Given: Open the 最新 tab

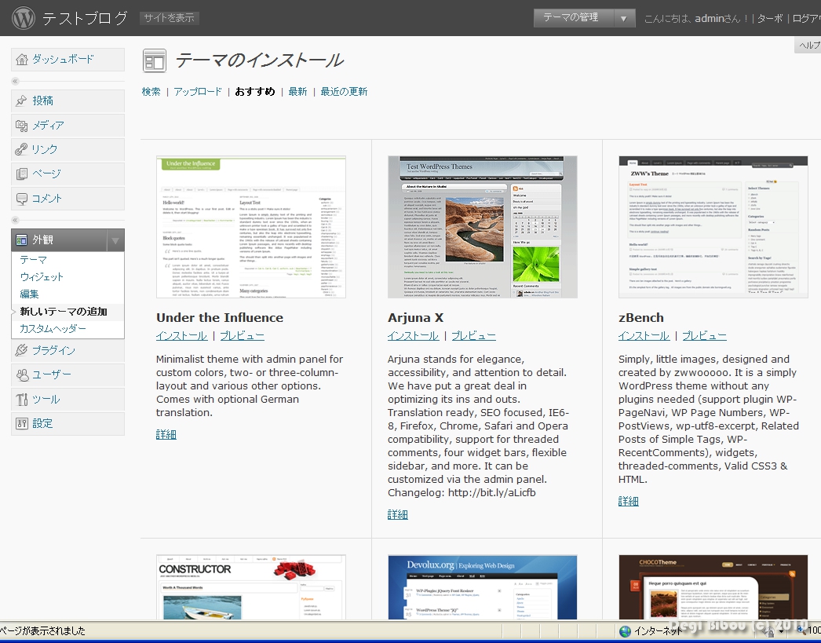Looking at the screenshot, I should point(297,92).
